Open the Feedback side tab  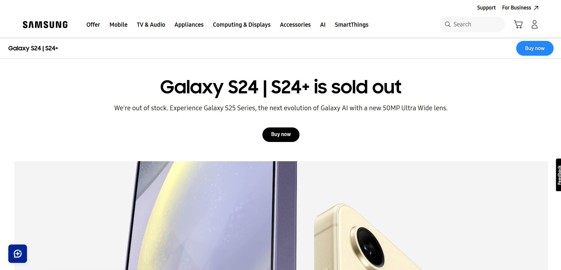[558, 175]
